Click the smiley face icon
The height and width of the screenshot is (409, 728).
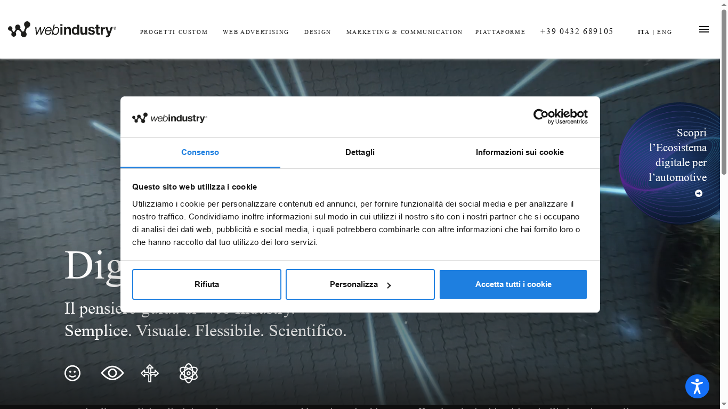point(72,373)
